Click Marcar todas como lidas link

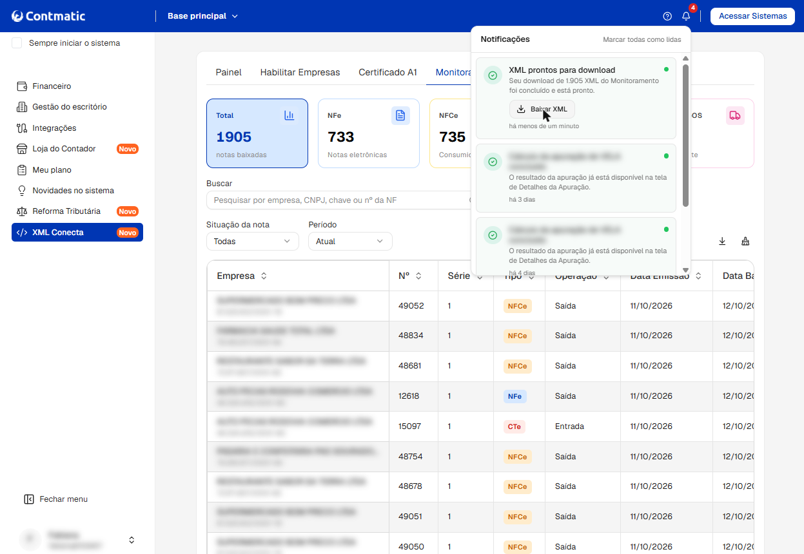[642, 39]
